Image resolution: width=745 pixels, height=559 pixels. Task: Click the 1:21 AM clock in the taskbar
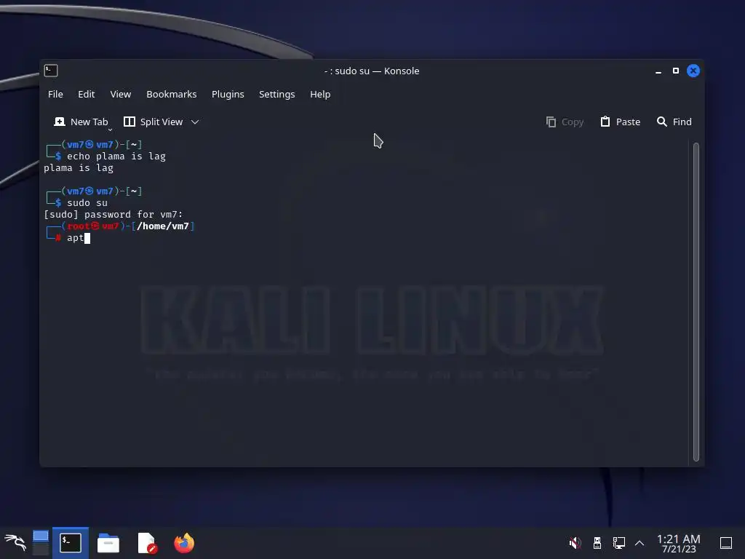click(x=679, y=543)
